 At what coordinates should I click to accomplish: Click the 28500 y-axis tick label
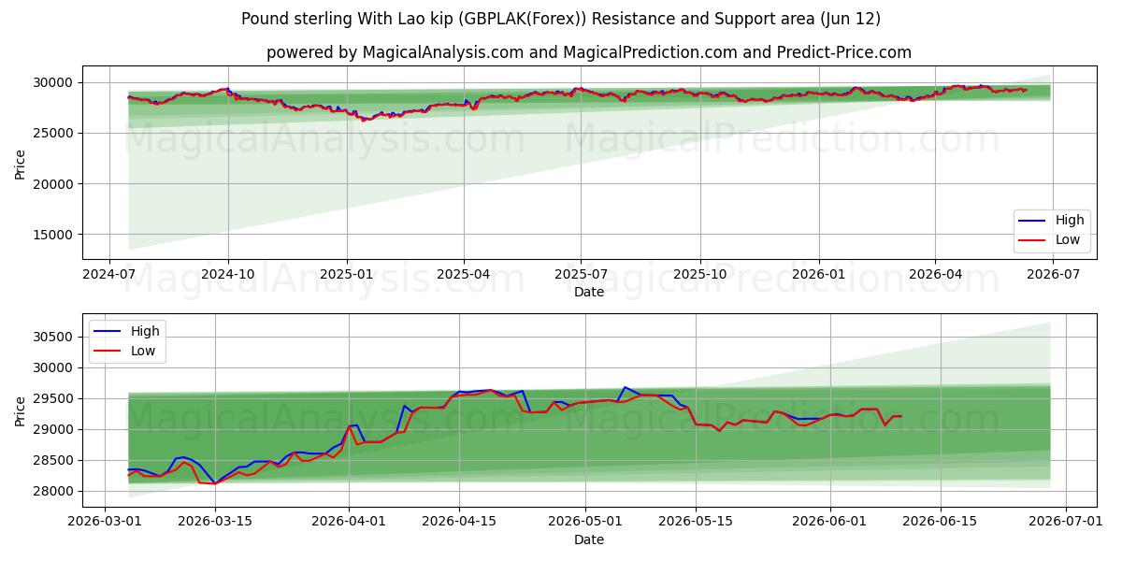(x=53, y=460)
